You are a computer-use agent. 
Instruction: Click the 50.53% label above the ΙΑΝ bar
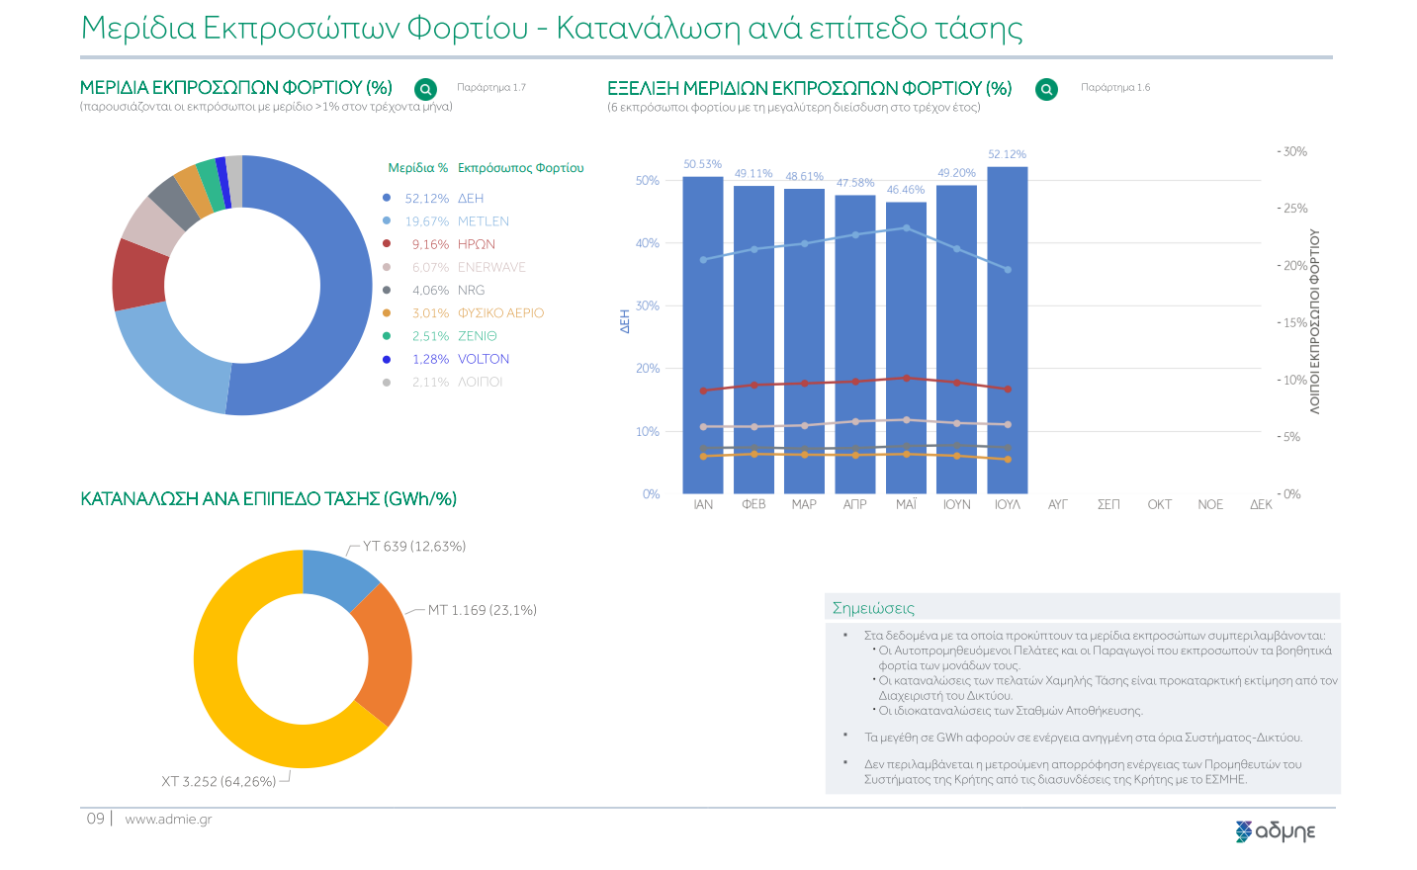(x=703, y=164)
